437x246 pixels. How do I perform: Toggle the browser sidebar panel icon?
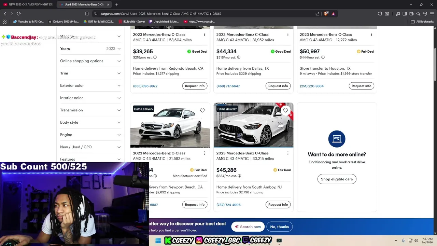tap(405, 14)
